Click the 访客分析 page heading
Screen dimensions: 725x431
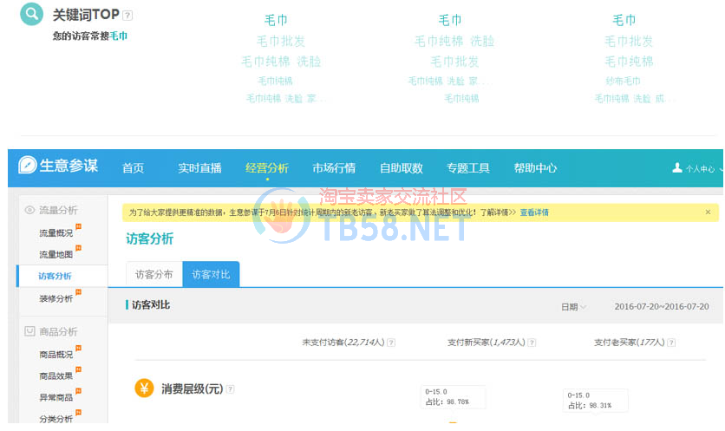point(150,238)
